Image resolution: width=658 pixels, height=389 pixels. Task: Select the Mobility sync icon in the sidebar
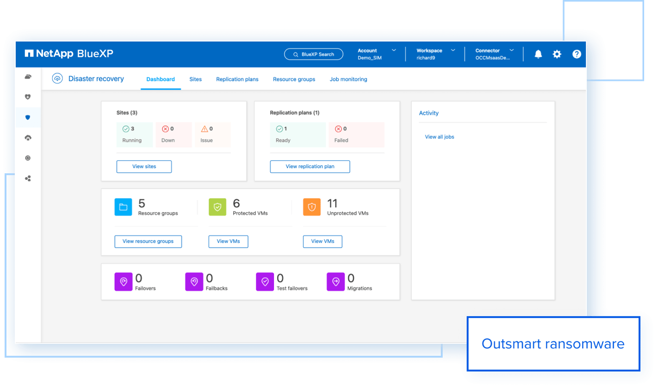coord(28,158)
